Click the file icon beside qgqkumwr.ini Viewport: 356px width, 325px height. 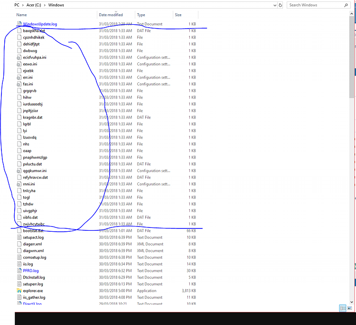click(x=19, y=171)
